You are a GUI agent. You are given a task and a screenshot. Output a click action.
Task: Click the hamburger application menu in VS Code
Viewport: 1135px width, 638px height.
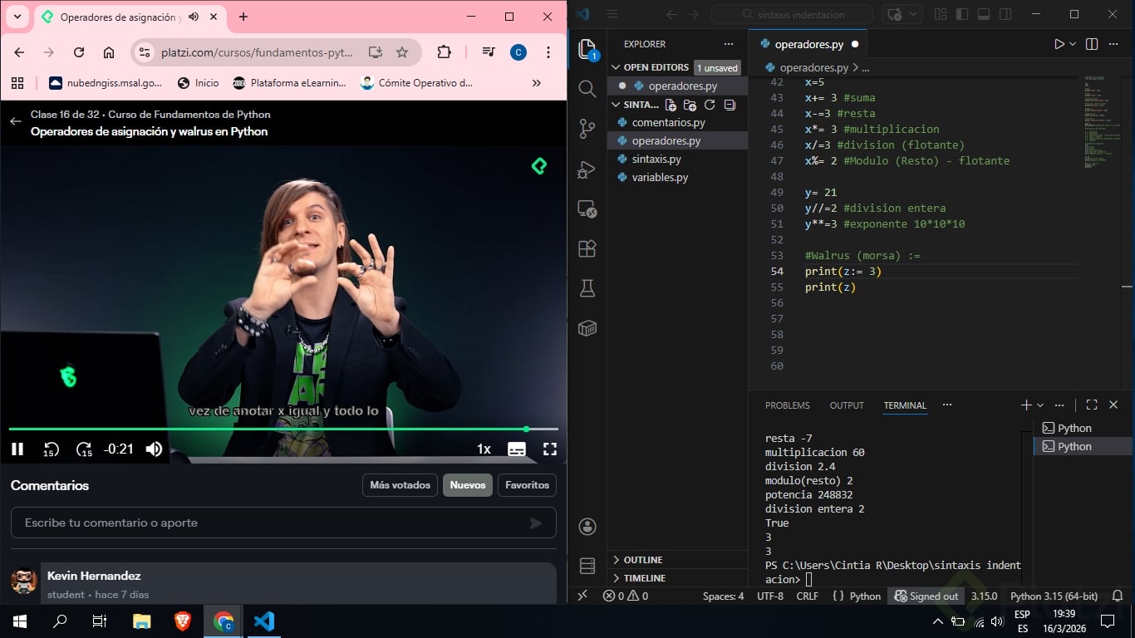coord(612,14)
